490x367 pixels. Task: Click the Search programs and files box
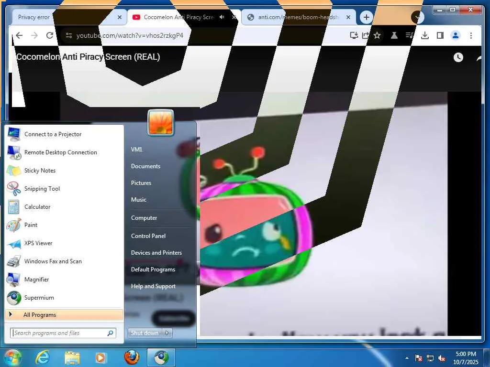point(63,333)
